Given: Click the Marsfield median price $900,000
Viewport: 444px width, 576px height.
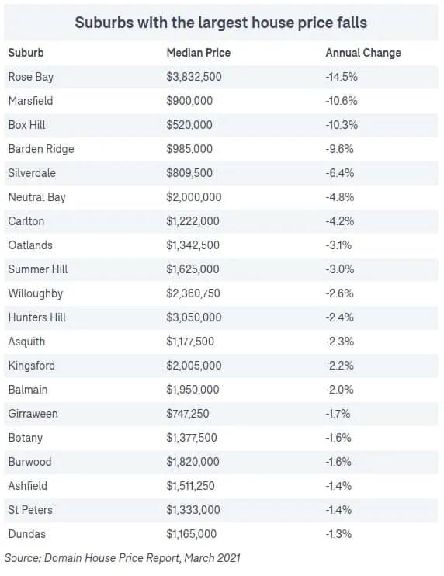Looking at the screenshot, I should pyautogui.click(x=189, y=101).
